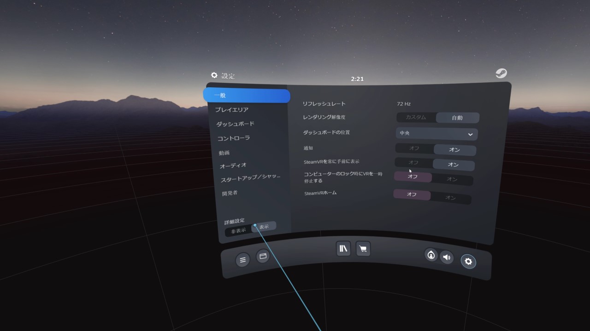Set 詳細設定 to 非表示
Image resolution: width=590 pixels, height=331 pixels.
[238, 231]
